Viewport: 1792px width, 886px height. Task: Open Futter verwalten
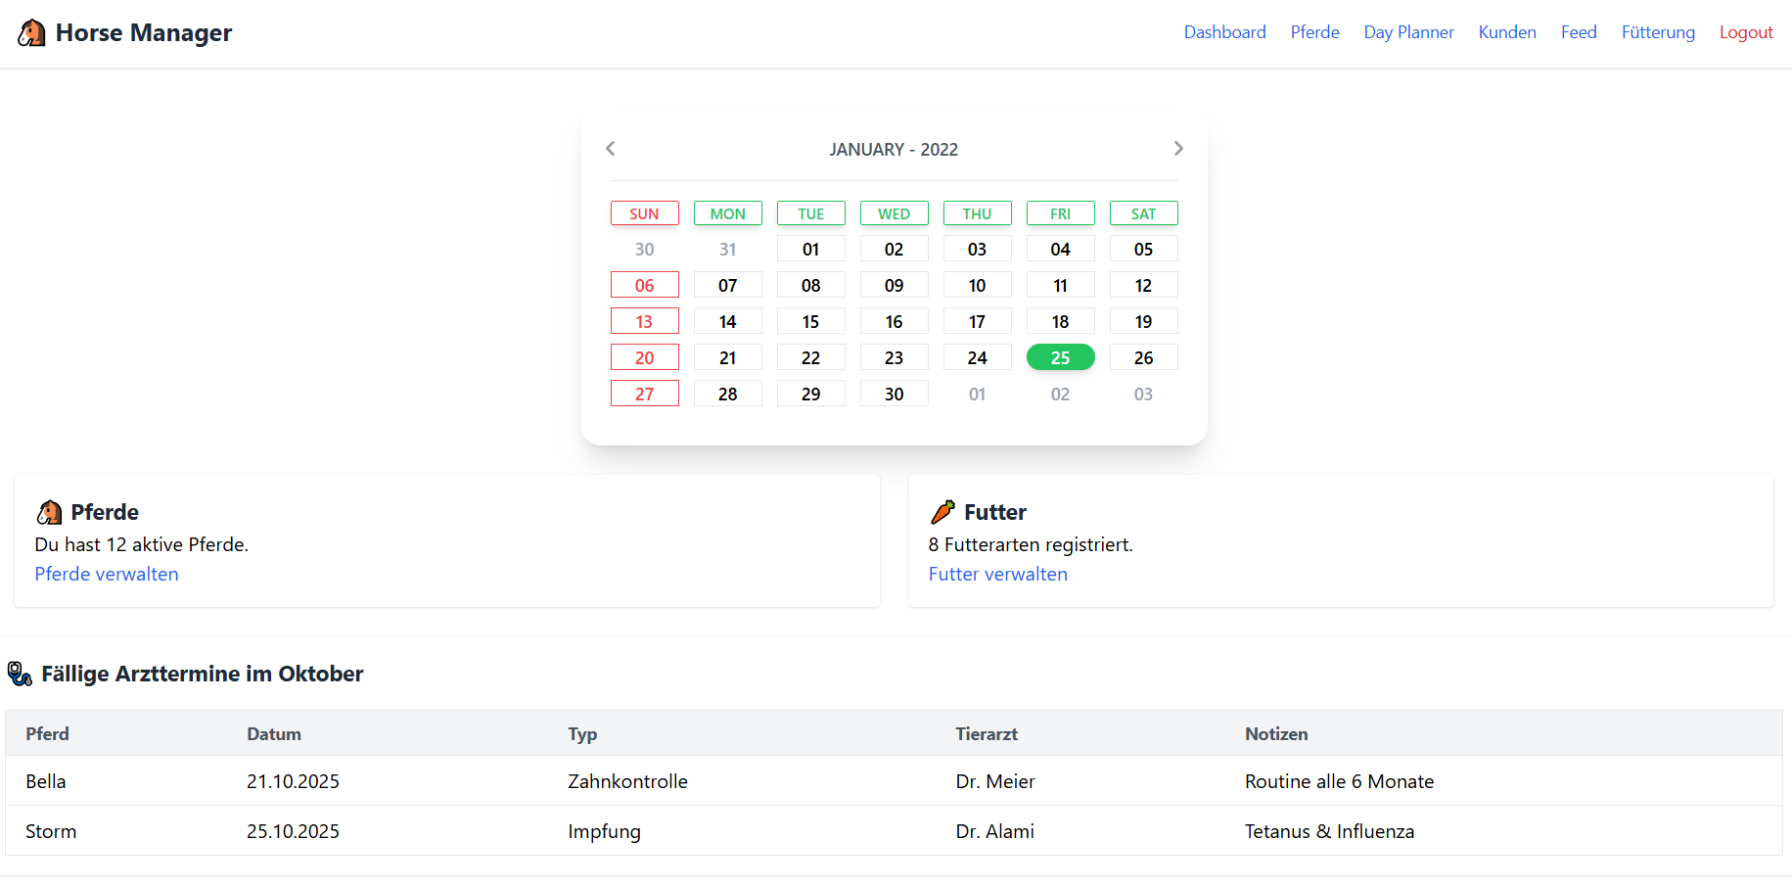998,574
